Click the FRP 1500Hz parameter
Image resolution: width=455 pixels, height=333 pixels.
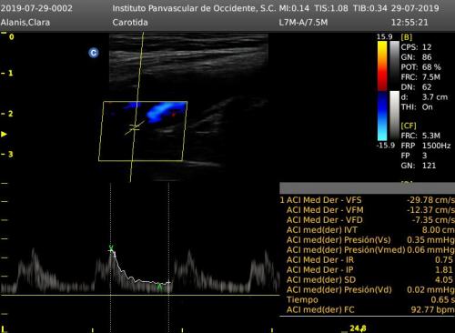pyautogui.click(x=426, y=146)
